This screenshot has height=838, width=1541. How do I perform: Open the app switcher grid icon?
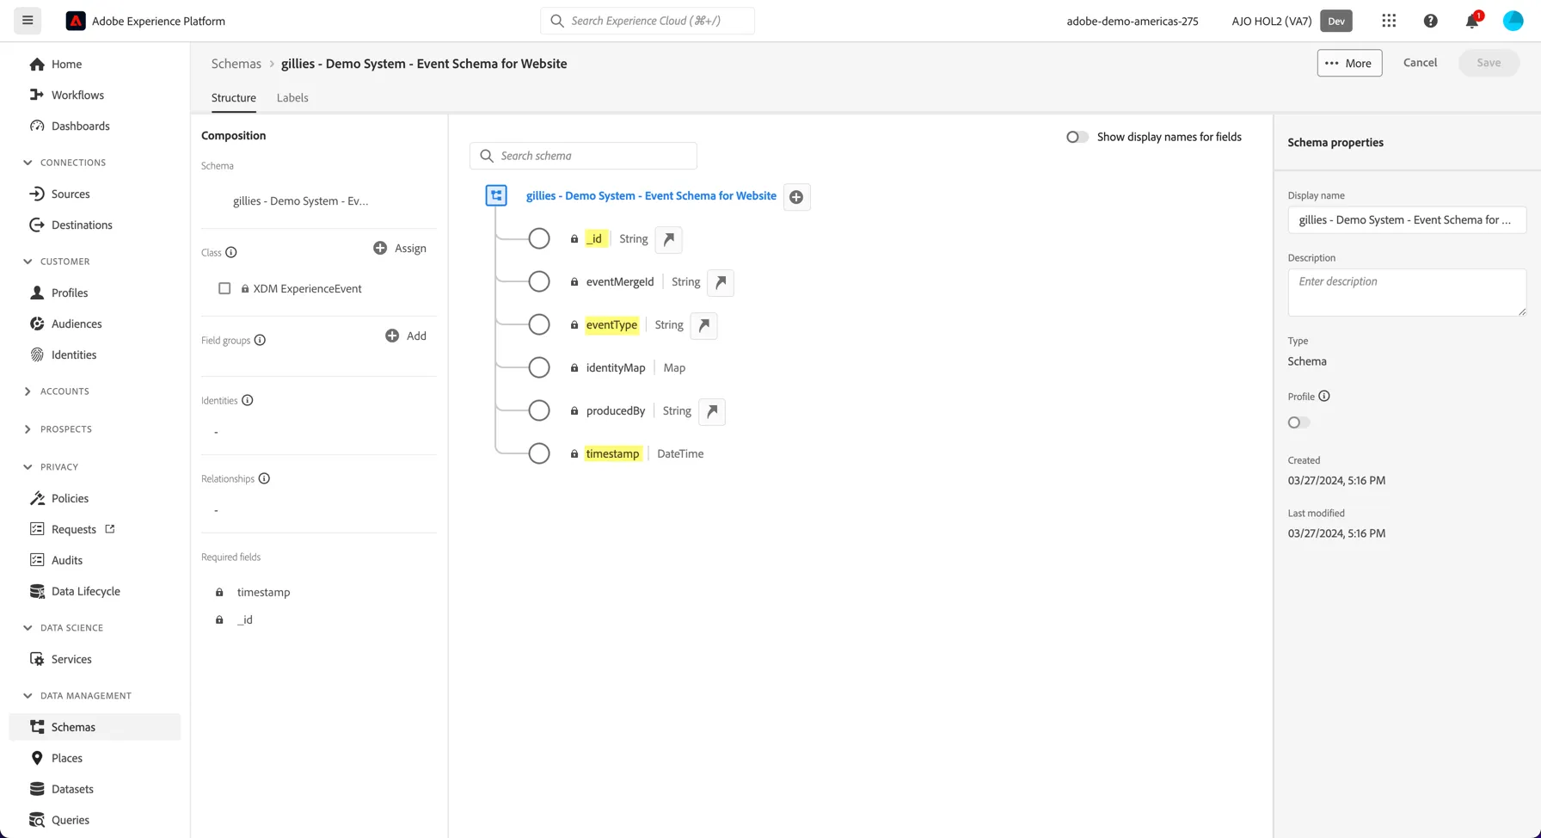pos(1389,21)
